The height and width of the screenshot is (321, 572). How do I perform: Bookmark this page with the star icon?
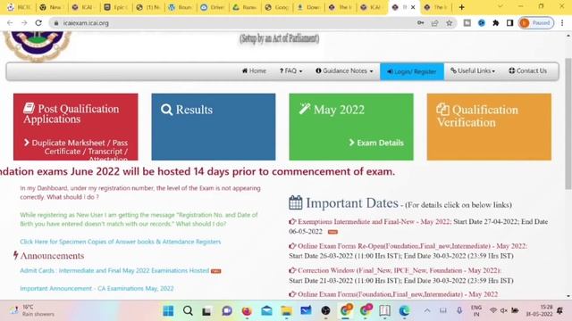tap(449, 23)
